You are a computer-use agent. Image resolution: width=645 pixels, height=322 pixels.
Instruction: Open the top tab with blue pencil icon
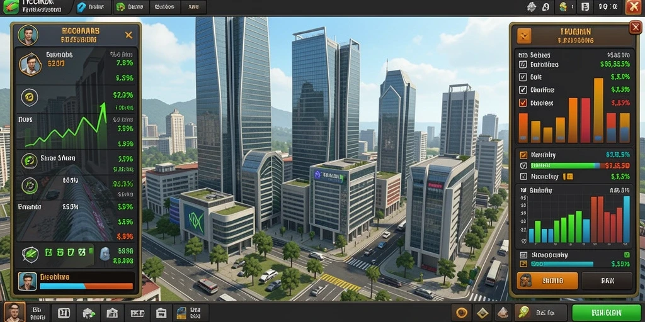click(x=93, y=7)
